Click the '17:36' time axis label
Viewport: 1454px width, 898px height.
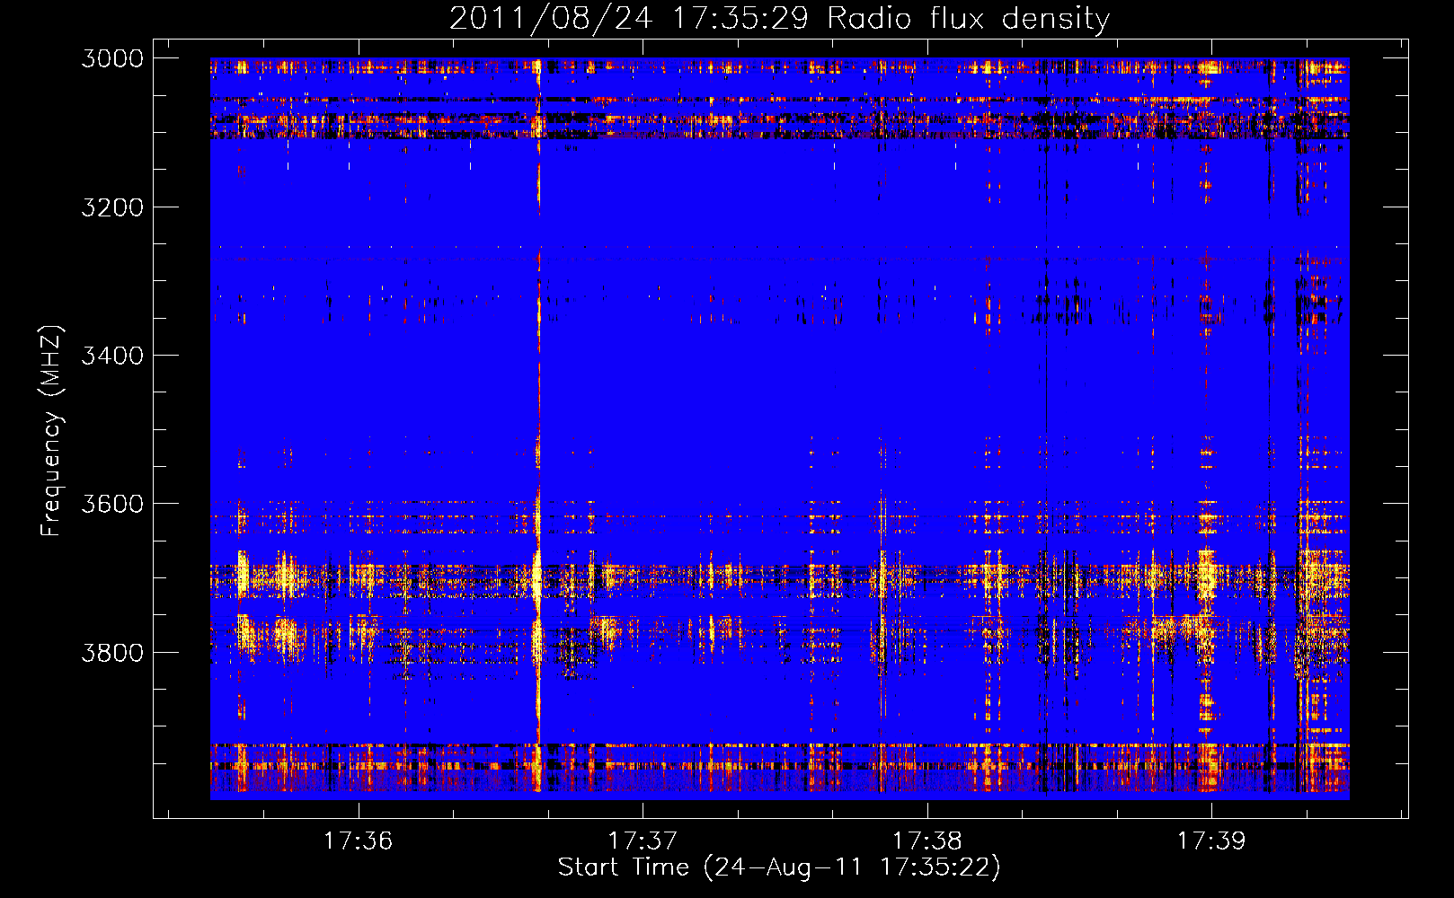(359, 841)
